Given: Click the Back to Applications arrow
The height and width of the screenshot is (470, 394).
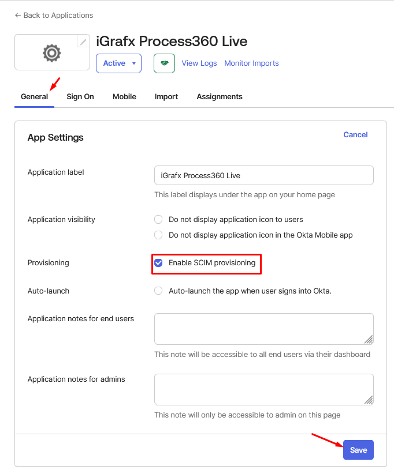Looking at the screenshot, I should point(18,15).
